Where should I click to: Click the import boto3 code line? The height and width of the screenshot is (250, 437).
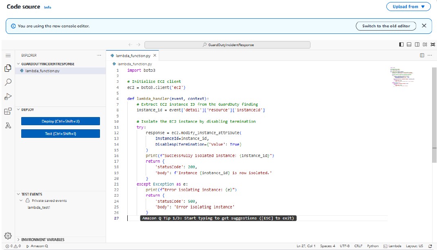141,70
